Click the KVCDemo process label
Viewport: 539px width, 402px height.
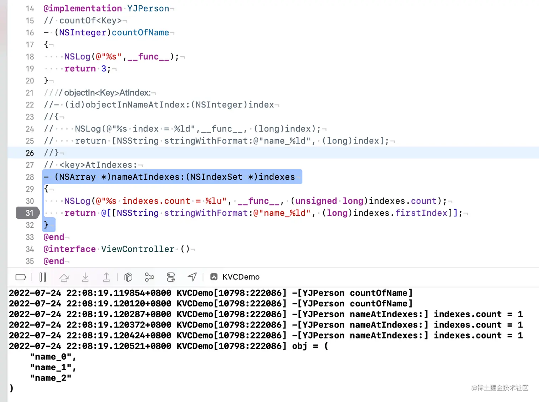pos(240,277)
